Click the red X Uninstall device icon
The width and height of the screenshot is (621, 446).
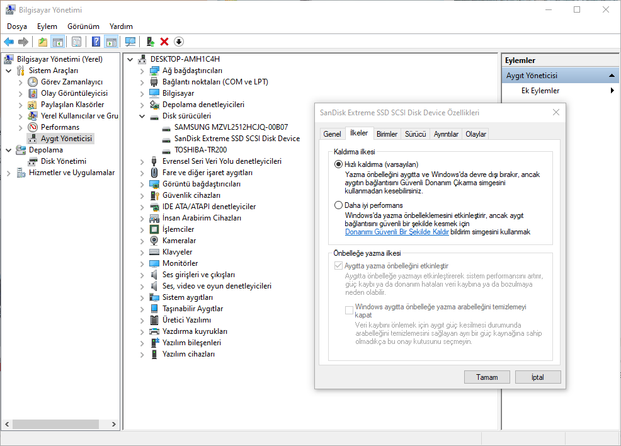pyautogui.click(x=164, y=42)
